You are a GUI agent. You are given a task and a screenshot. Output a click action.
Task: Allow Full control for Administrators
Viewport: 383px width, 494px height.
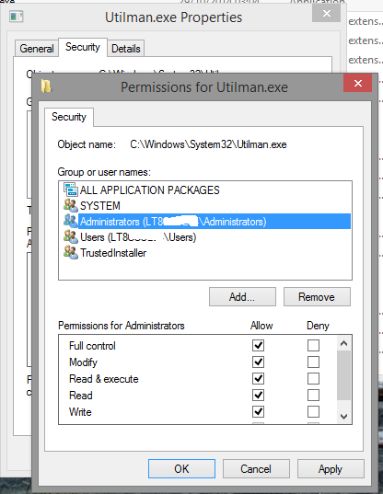(258, 345)
